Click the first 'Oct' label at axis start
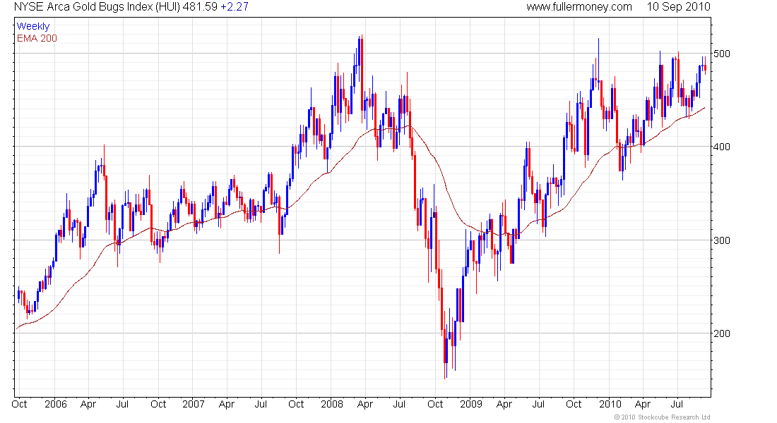 point(19,404)
